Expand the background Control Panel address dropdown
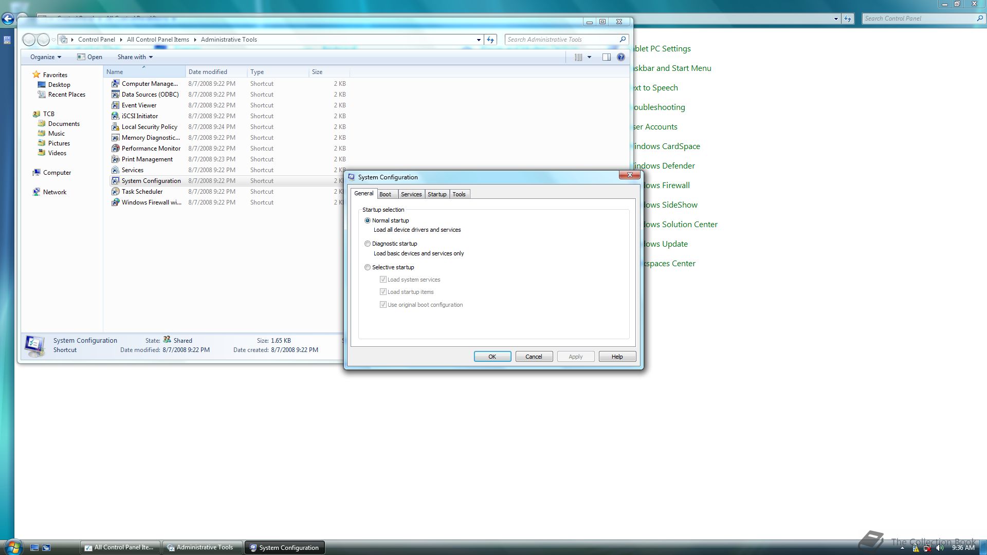The height and width of the screenshot is (555, 987). [836, 18]
